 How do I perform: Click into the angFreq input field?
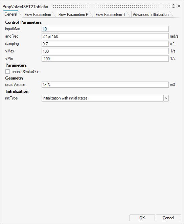point(105,36)
